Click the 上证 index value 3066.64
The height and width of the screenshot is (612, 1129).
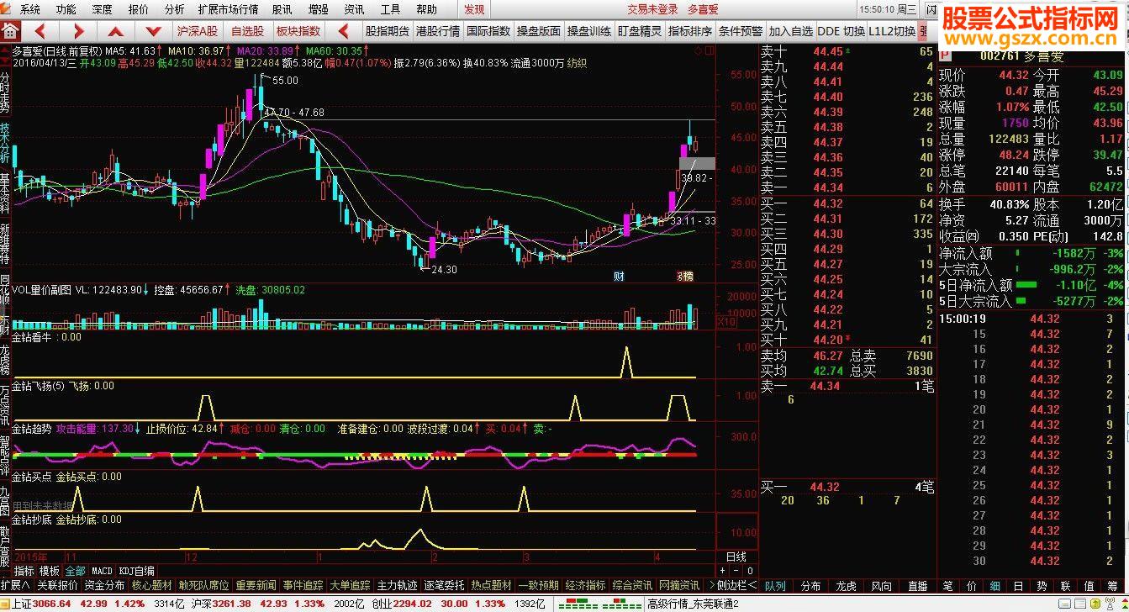pos(51,604)
